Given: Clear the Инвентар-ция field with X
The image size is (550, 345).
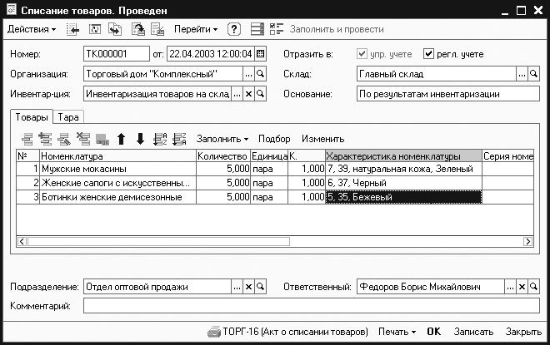Looking at the screenshot, I should click(247, 94).
